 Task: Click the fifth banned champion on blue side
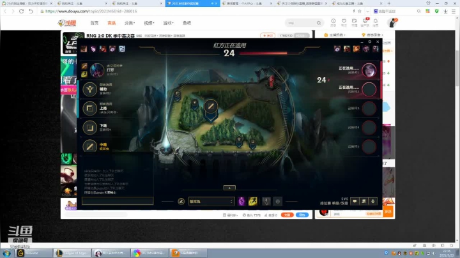pos(122,49)
